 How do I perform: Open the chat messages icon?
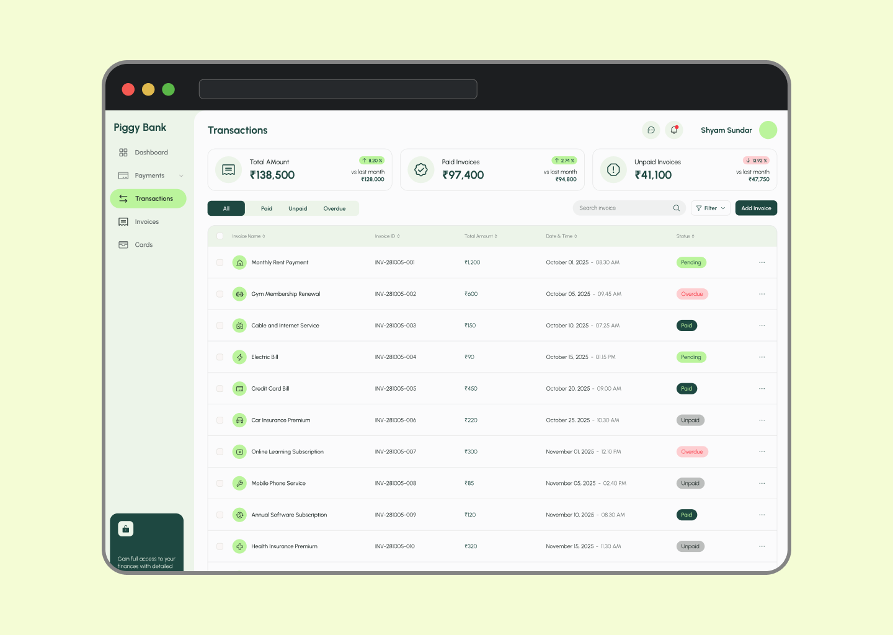[651, 130]
